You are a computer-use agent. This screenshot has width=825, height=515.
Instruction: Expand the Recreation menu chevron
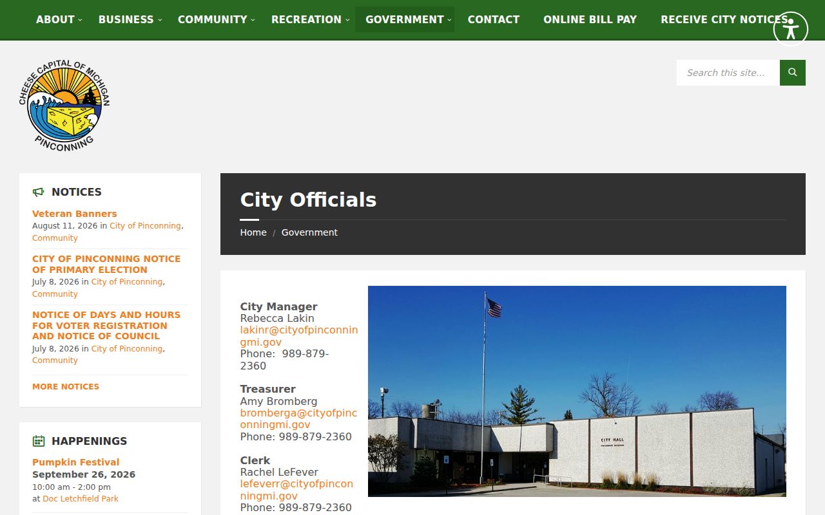pos(347,20)
